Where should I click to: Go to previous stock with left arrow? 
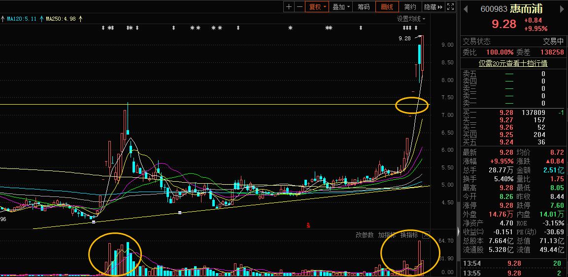pos(466,9)
